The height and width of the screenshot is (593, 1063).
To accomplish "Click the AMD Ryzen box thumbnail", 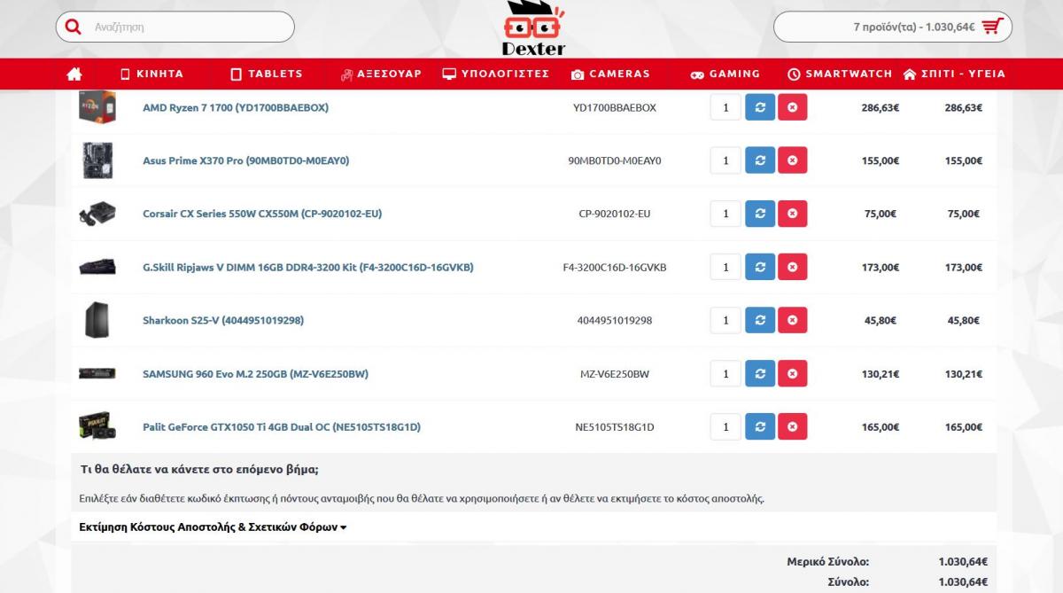I will [x=97, y=107].
